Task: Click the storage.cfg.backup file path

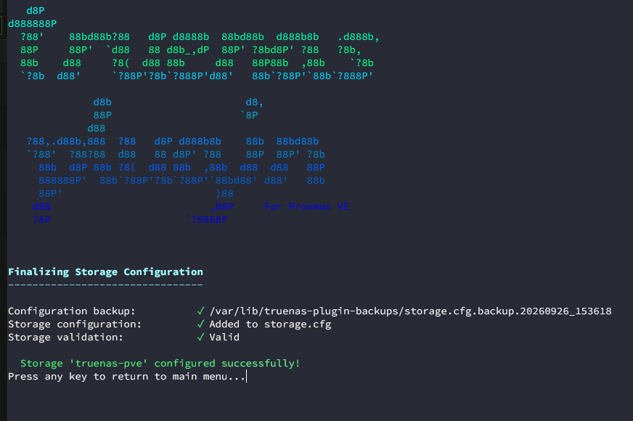Action: (410, 311)
